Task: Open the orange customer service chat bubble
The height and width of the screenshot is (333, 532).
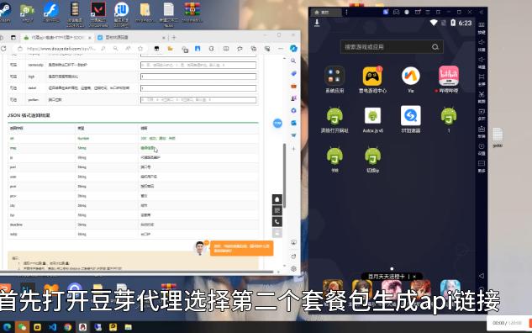Action: [241, 248]
